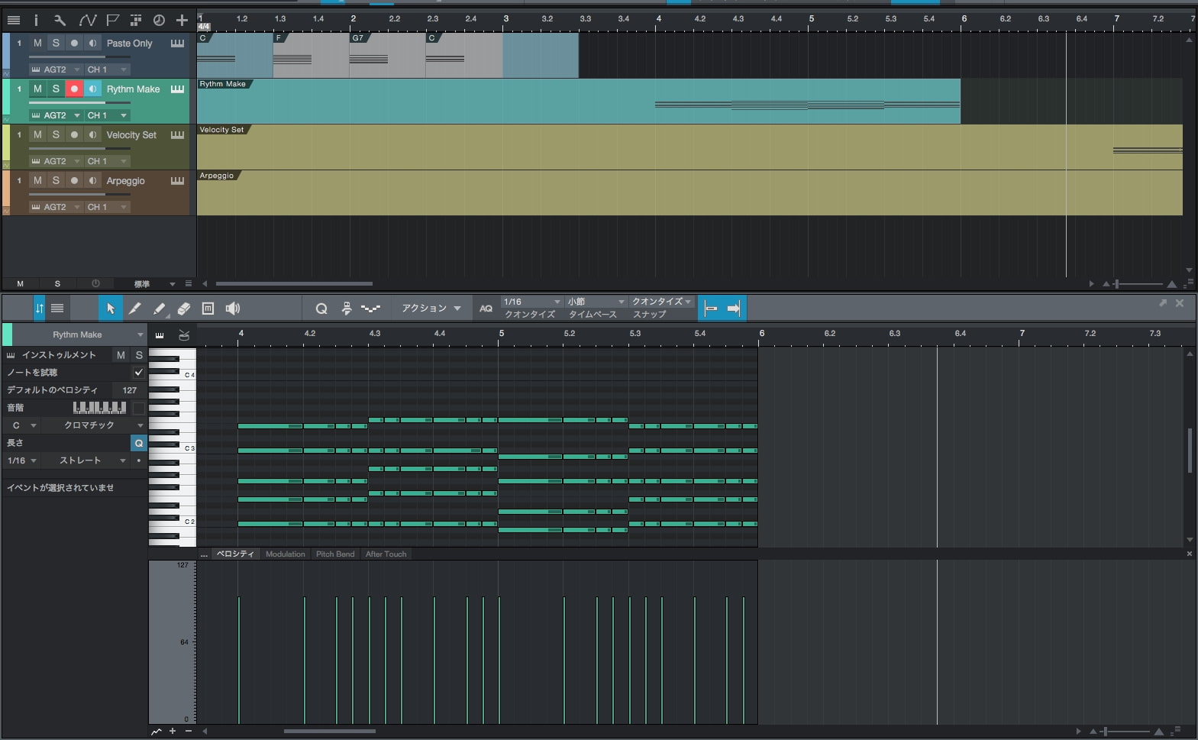Open the 1/16 quantize value dropdown
Screen dimensions: 1198x740
[531, 302]
